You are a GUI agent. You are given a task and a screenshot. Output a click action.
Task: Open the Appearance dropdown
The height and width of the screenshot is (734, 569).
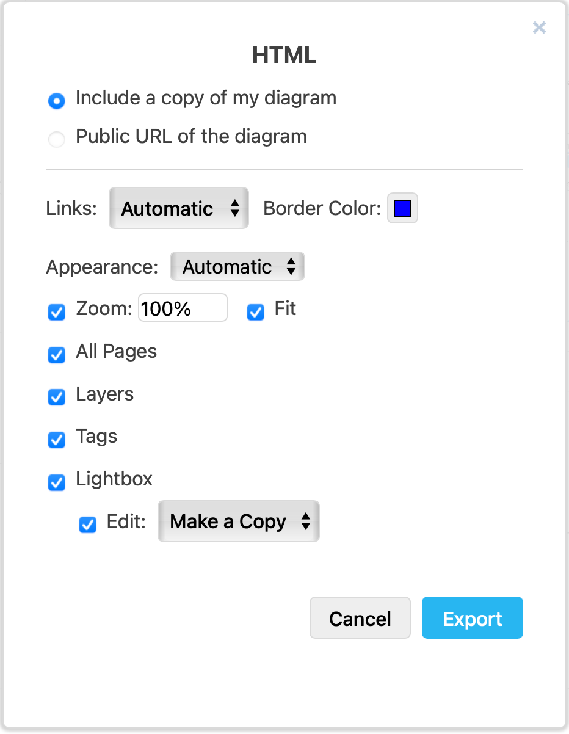pyautogui.click(x=237, y=266)
